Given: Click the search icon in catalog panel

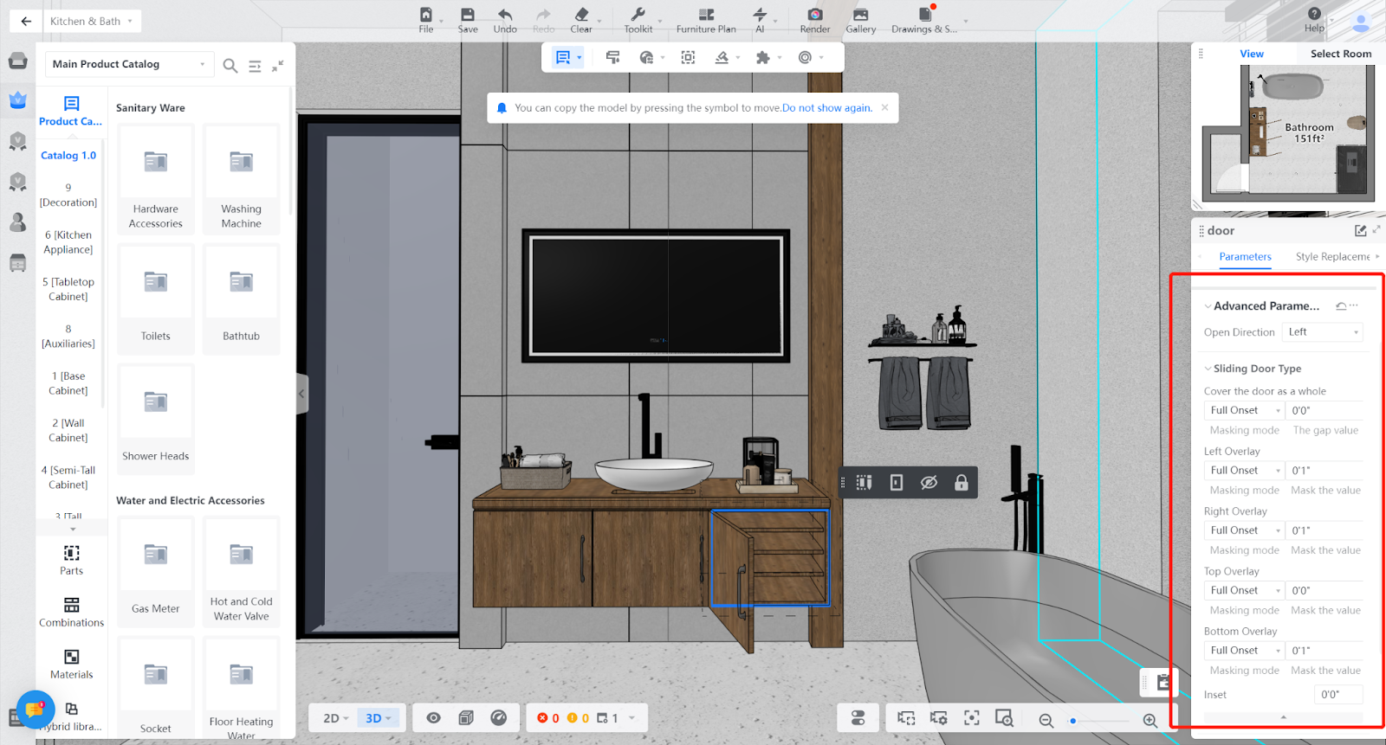Looking at the screenshot, I should tap(230, 66).
